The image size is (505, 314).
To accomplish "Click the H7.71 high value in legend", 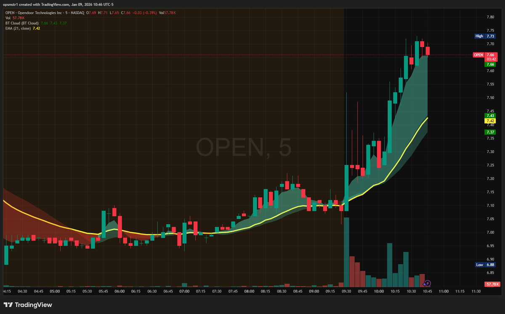I will (x=103, y=13).
